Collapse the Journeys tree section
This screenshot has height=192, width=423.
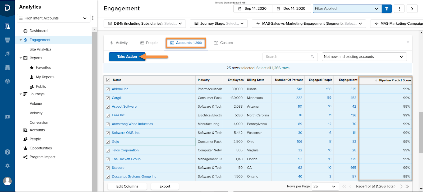[21, 94]
